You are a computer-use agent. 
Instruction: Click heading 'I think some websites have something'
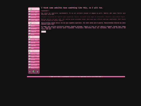pos(72,8)
